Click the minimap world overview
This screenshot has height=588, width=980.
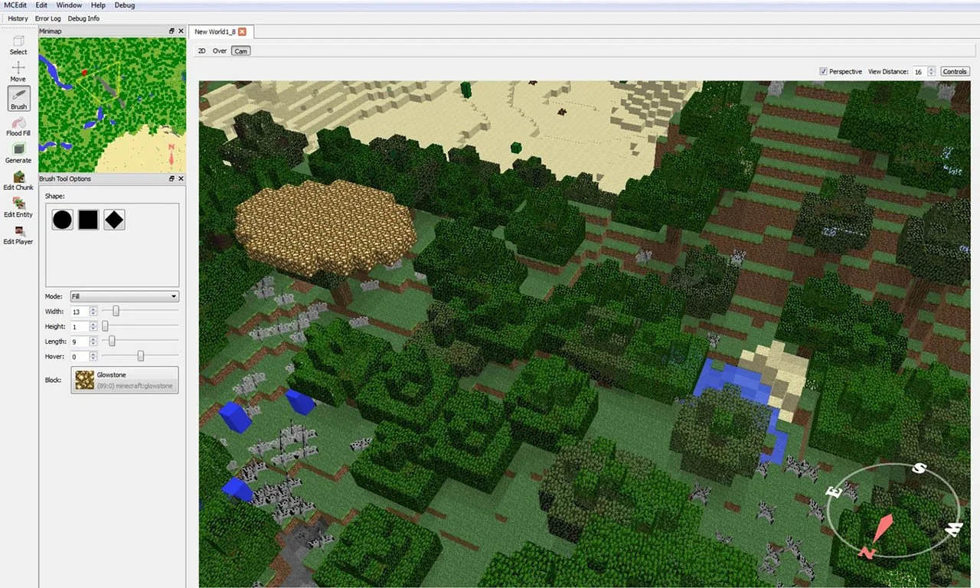coord(112,105)
